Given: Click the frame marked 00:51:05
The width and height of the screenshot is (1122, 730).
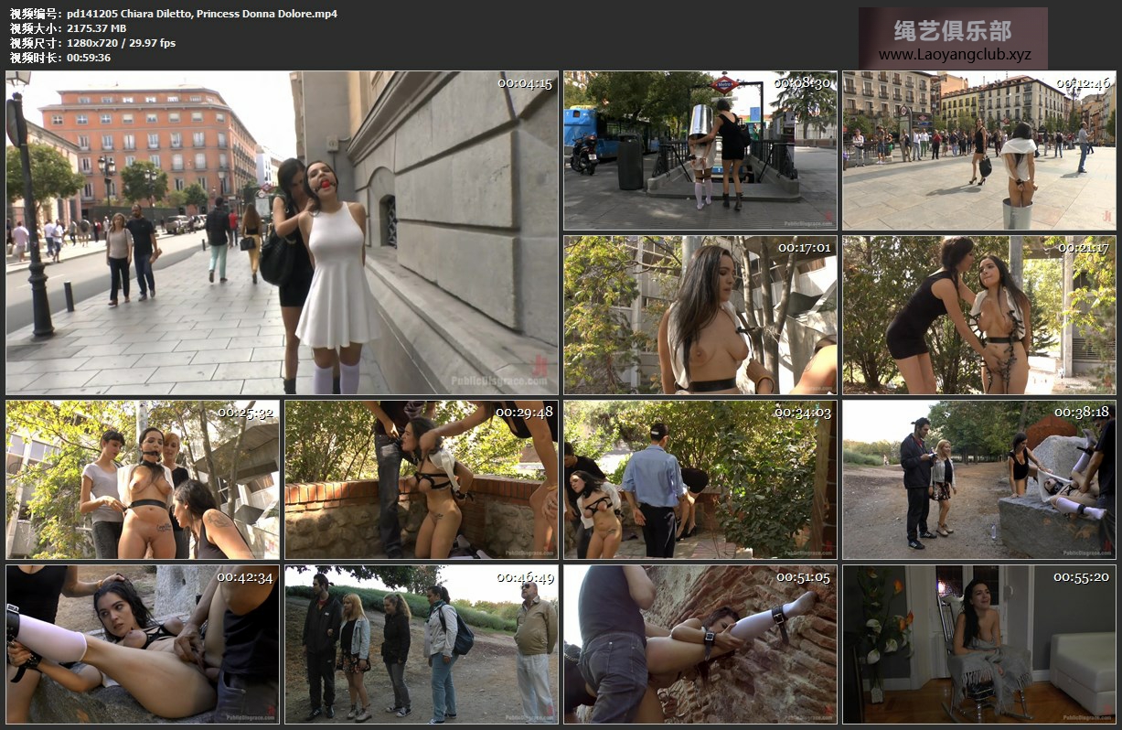Looking at the screenshot, I should pyautogui.click(x=700, y=644).
